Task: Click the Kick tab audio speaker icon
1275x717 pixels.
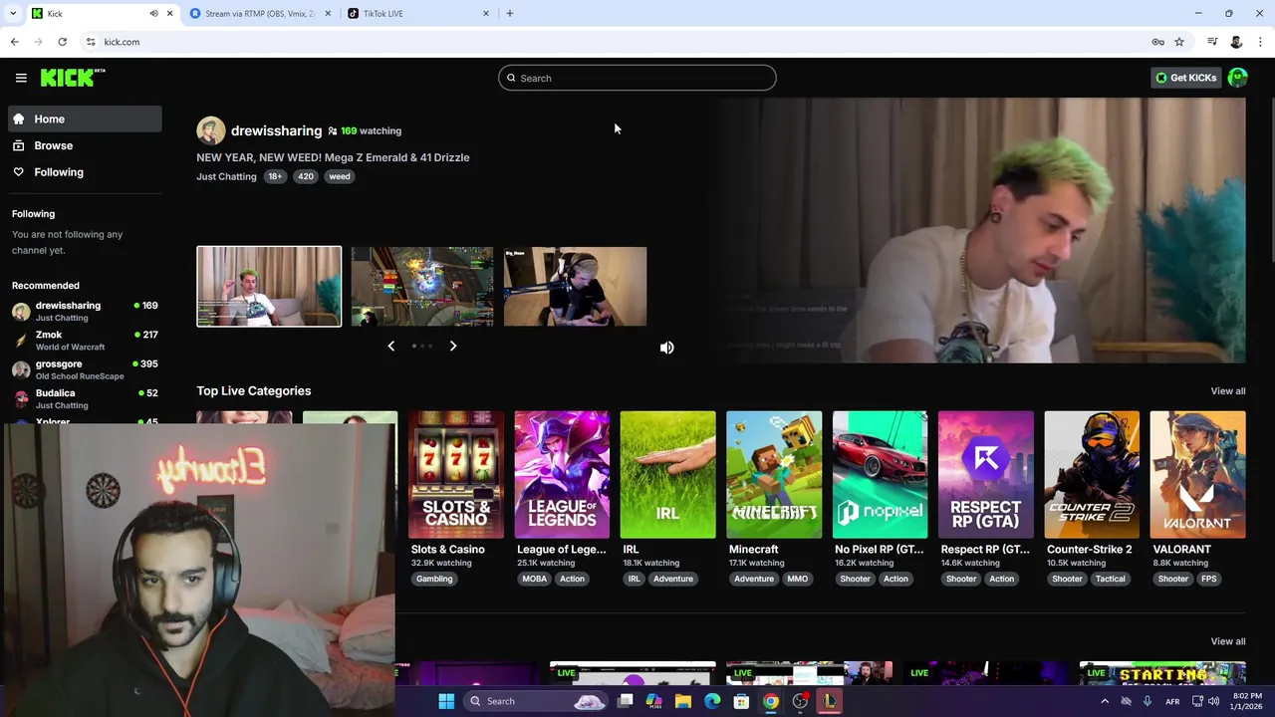Action: coord(153,14)
